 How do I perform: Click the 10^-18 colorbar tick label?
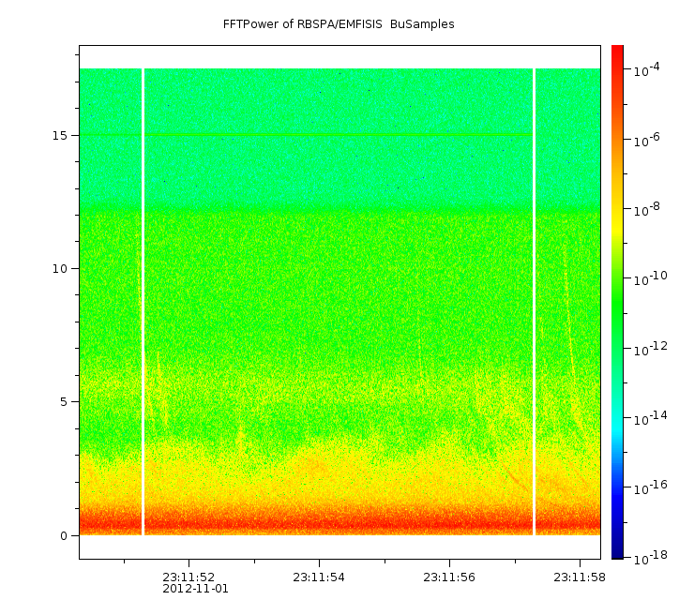tap(647, 559)
